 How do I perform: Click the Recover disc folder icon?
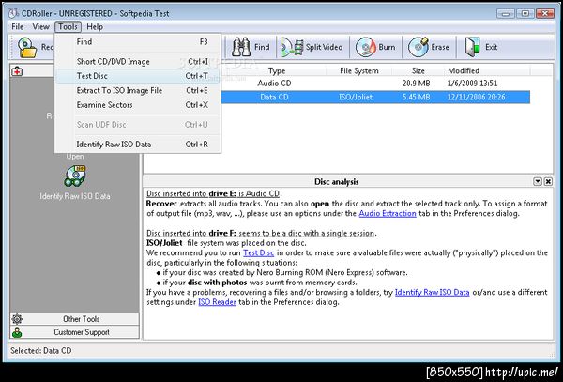[x=27, y=47]
